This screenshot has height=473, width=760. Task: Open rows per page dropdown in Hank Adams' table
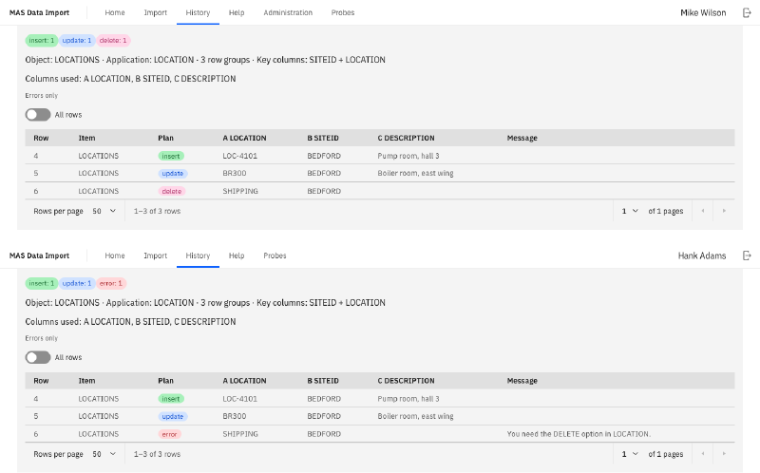click(x=104, y=454)
